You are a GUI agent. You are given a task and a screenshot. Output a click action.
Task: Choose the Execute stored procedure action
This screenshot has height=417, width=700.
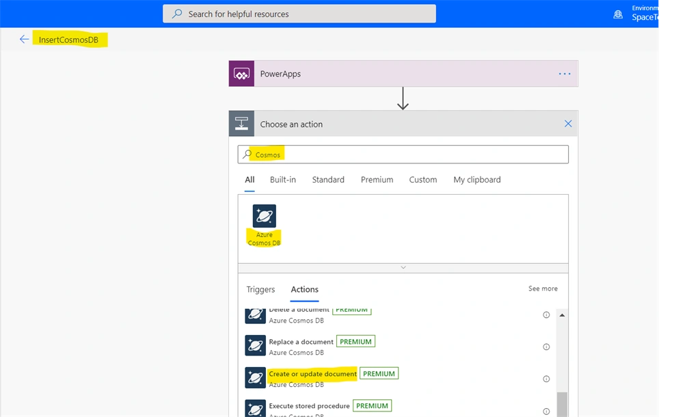309,406
